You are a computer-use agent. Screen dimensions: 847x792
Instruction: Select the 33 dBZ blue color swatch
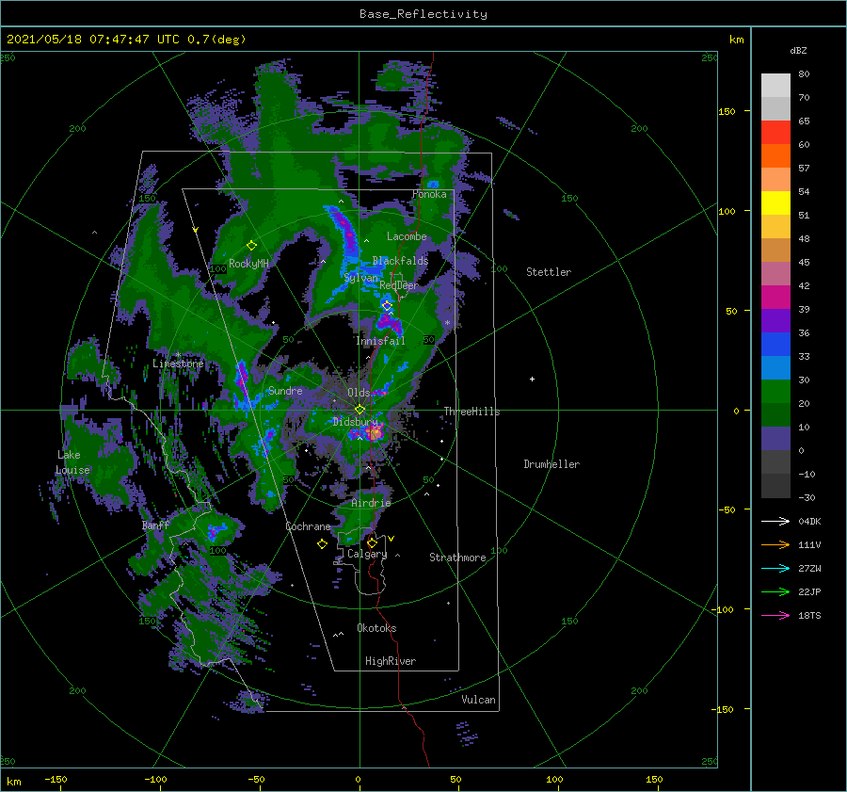(x=775, y=367)
